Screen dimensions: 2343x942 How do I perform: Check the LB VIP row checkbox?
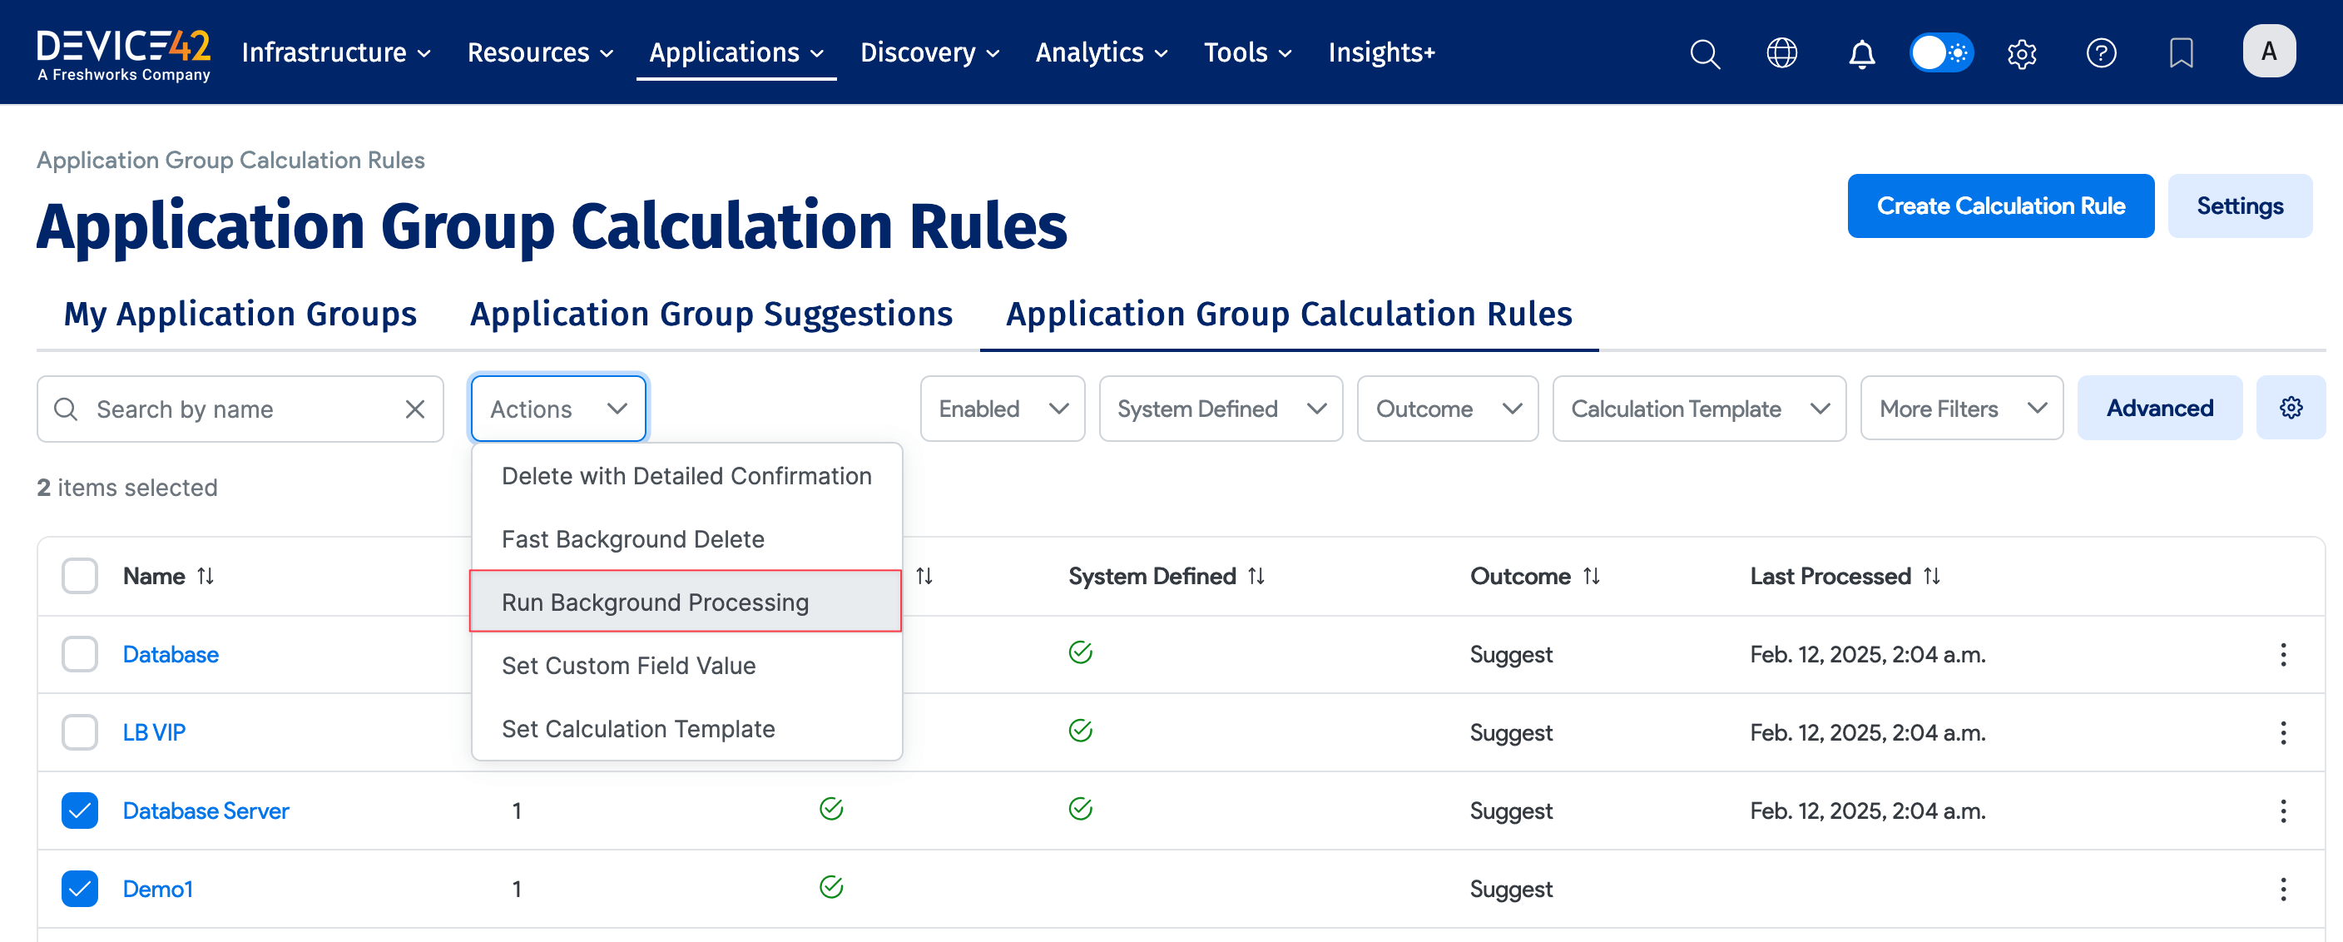click(x=80, y=732)
